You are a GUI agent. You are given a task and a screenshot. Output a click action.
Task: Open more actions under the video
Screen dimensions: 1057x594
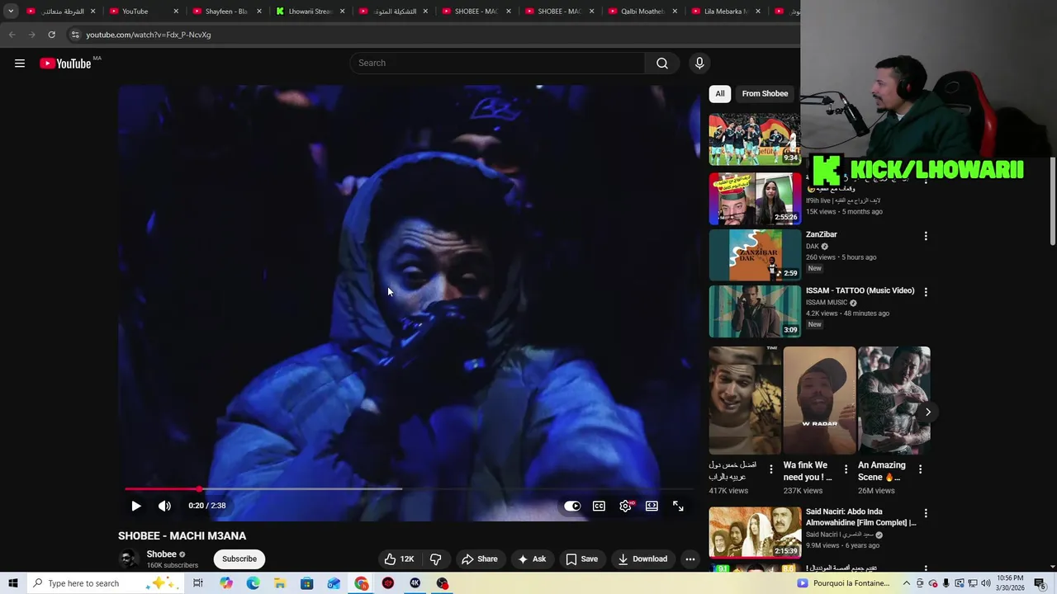point(690,559)
